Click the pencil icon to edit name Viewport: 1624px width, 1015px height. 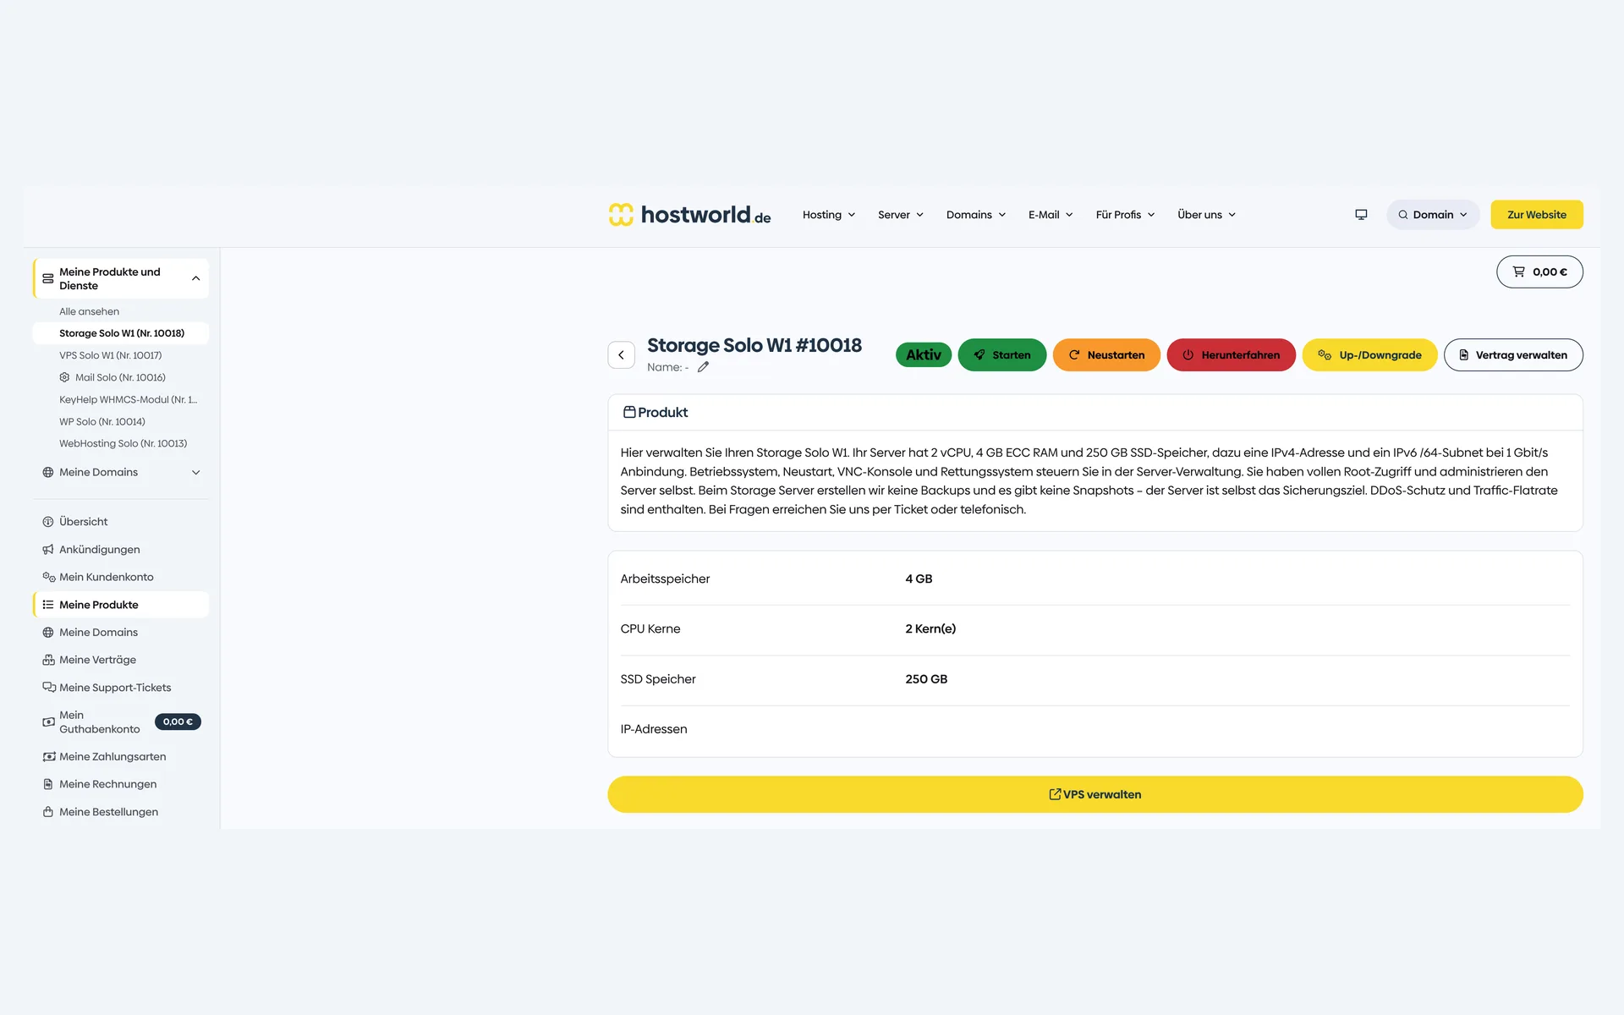point(703,367)
